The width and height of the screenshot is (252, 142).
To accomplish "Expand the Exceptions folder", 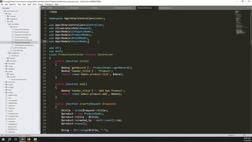I will (x=6, y=19).
